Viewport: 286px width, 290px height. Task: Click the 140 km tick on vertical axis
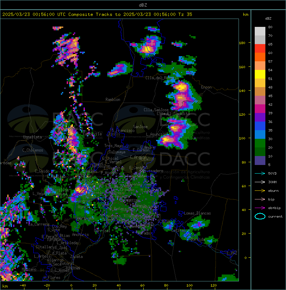coord(242,91)
